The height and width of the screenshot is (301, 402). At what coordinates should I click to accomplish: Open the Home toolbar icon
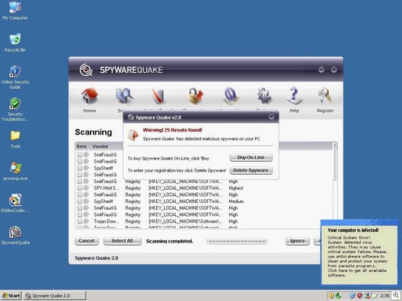click(90, 97)
